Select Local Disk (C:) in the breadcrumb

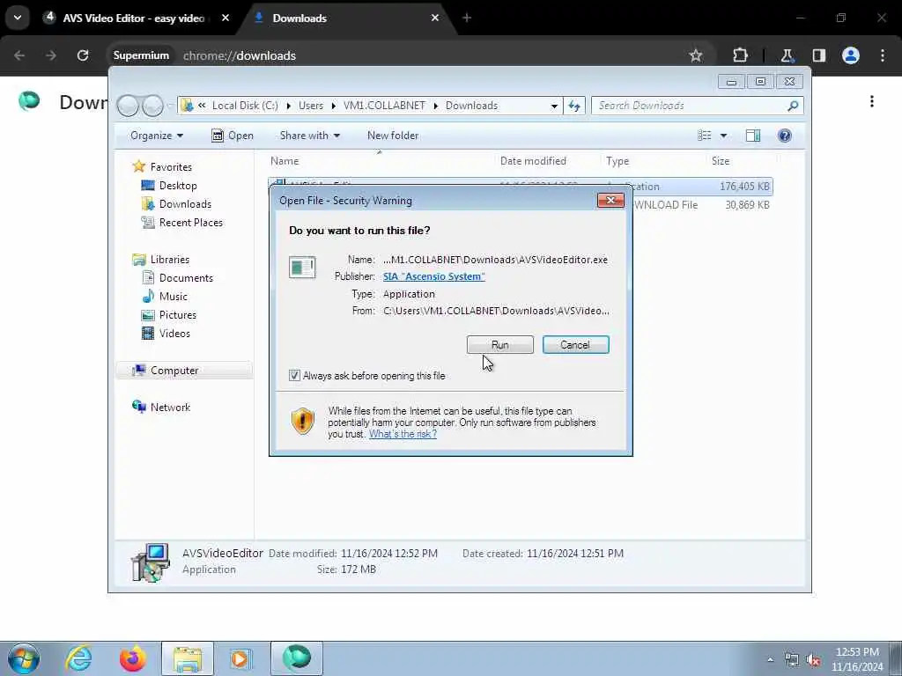click(245, 106)
